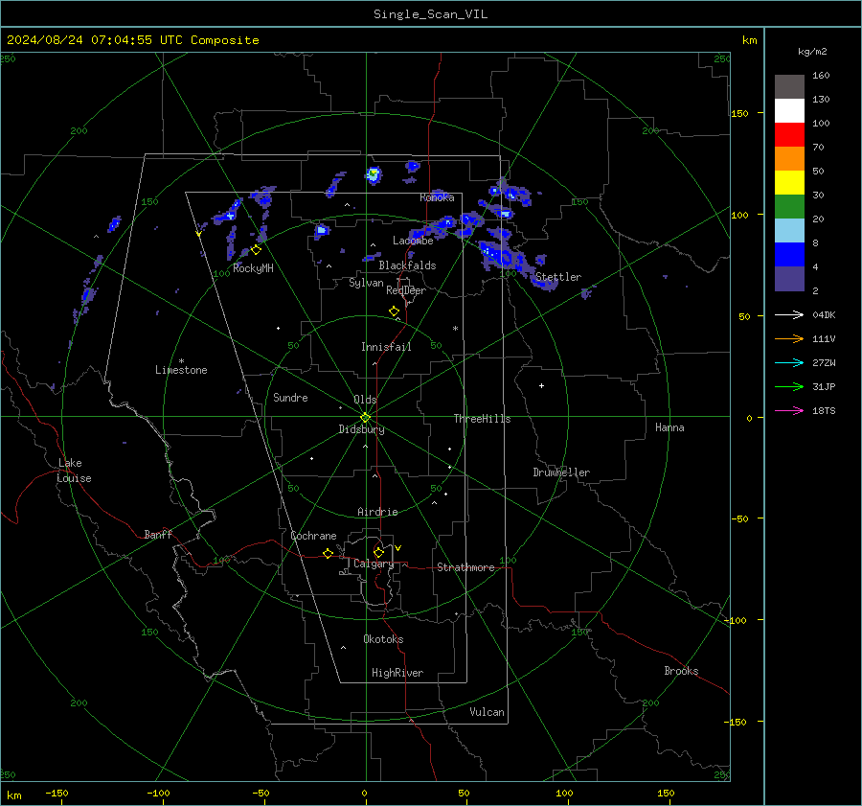
Task: Click the white 04DK arrow legend icon
Action: point(789,314)
